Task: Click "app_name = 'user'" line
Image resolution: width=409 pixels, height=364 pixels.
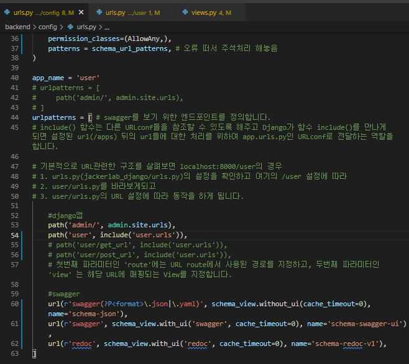Action: click(66, 78)
